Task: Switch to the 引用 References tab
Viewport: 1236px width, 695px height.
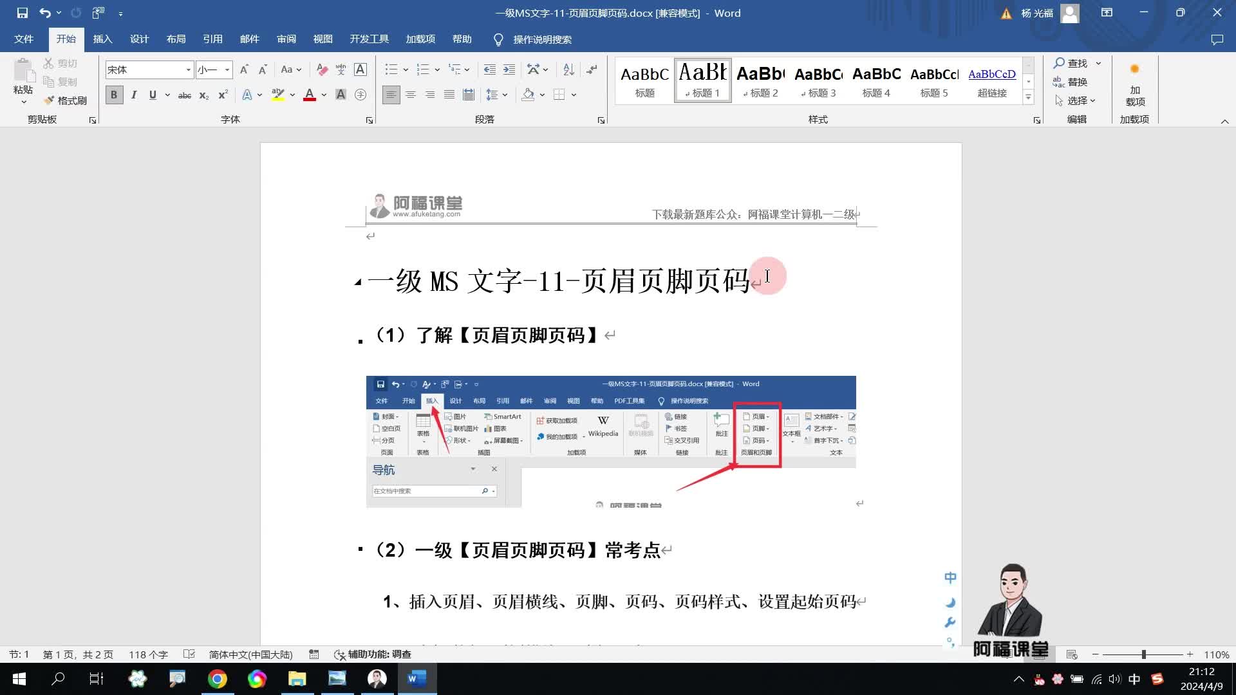Action: [x=212, y=39]
